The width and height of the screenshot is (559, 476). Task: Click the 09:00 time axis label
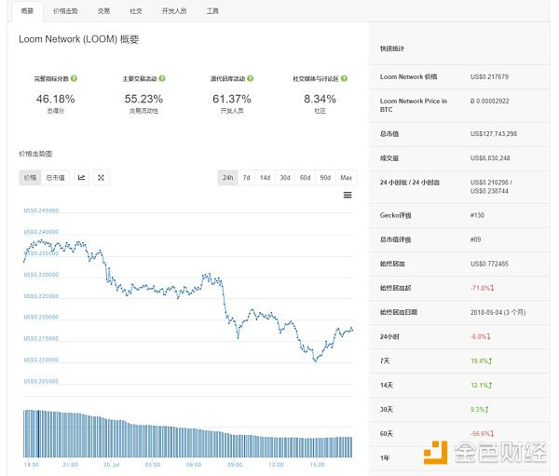point(235,465)
